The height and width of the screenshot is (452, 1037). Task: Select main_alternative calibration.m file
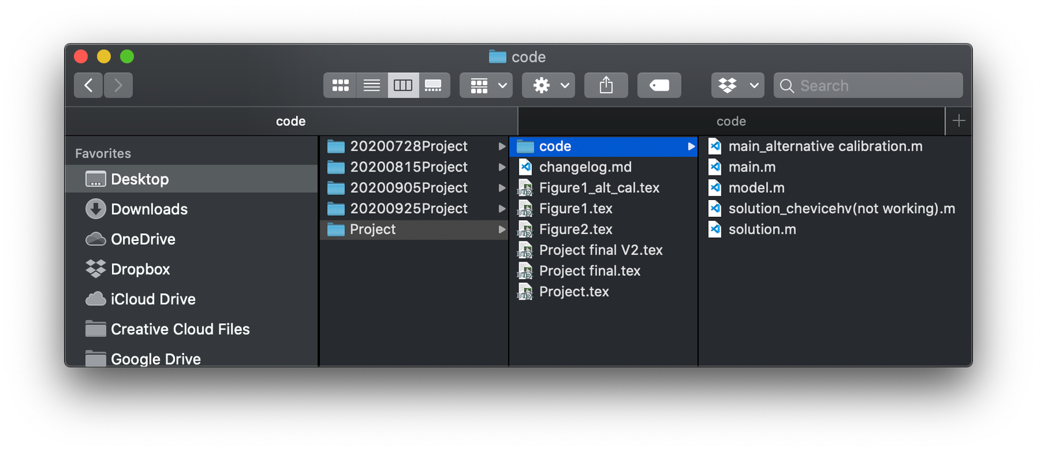(x=835, y=146)
